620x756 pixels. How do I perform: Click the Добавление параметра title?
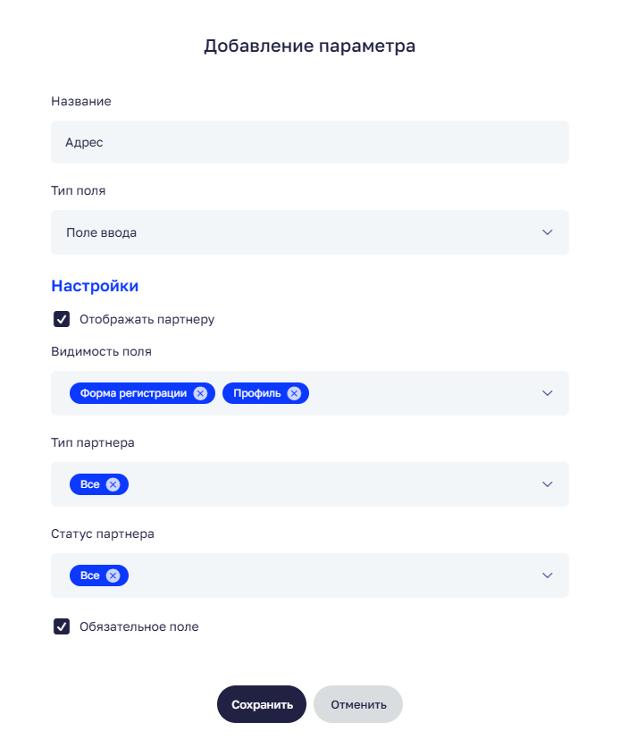pos(309,46)
